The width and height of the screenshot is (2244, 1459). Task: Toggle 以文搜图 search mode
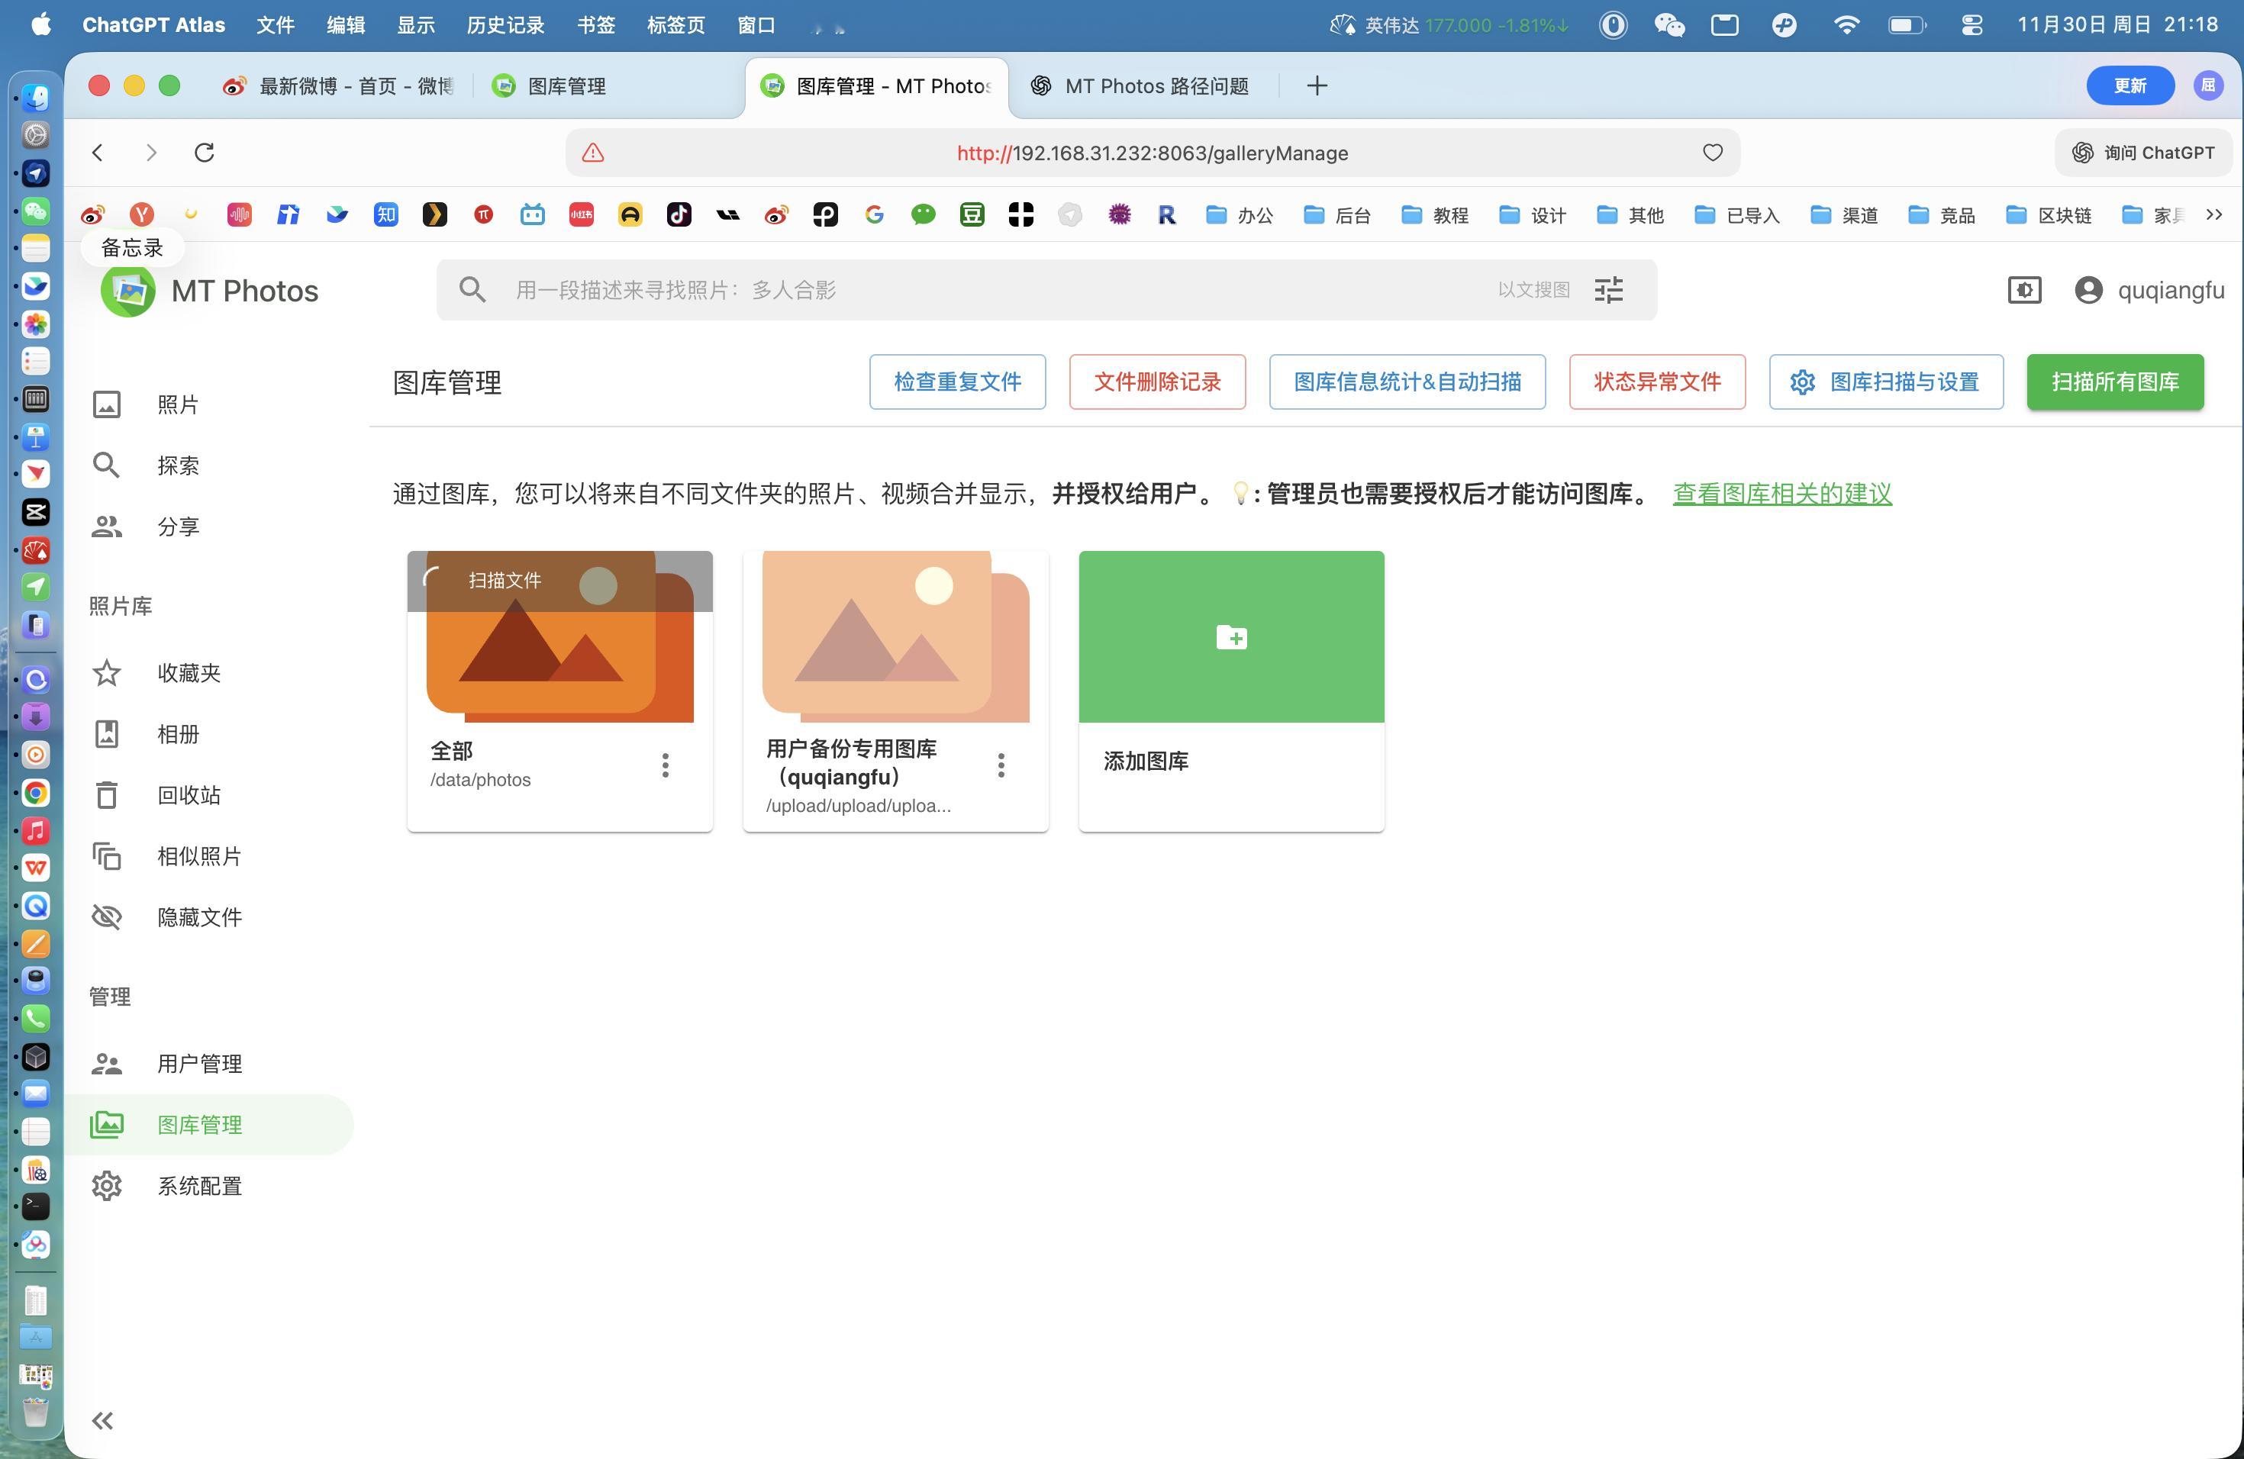pos(1534,289)
